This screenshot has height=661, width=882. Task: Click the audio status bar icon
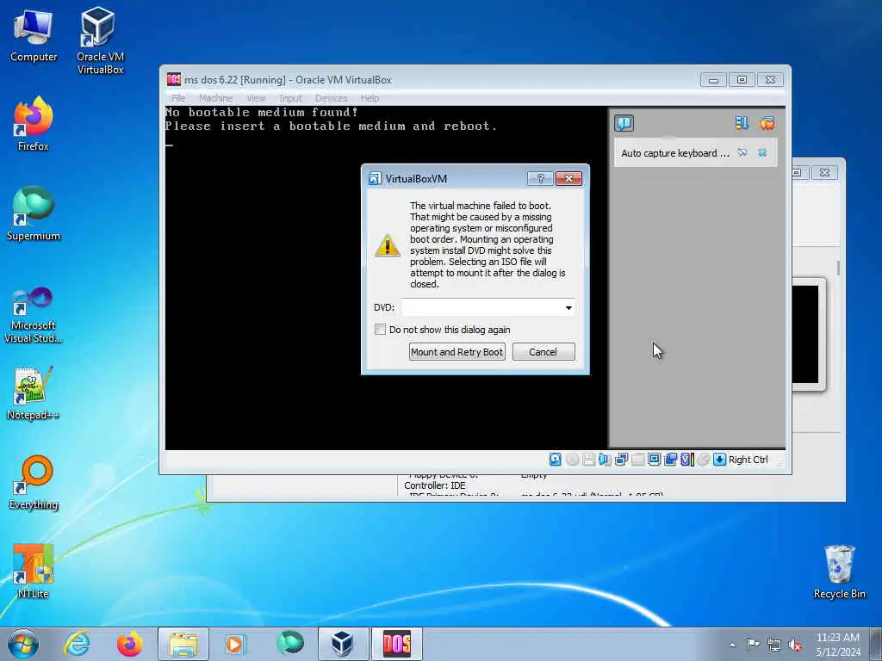(605, 460)
